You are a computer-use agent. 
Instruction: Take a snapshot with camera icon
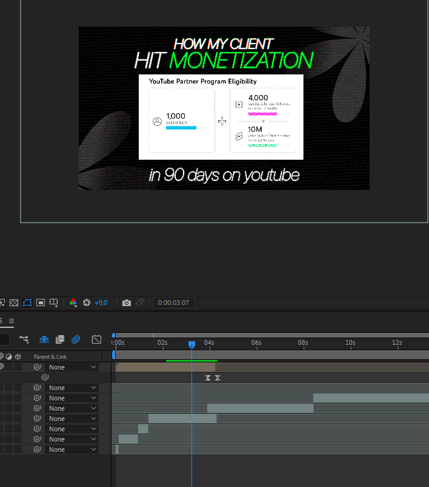pos(126,303)
